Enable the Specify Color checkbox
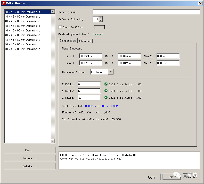204x184 pixels. (60, 27)
